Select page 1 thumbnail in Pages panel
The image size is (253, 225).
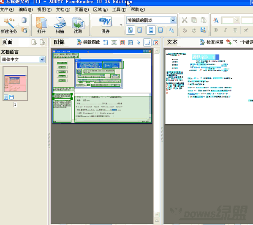15,84
